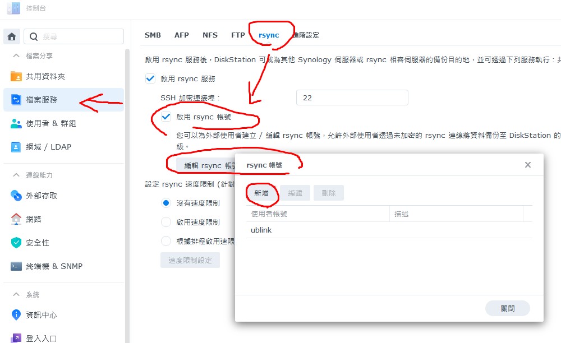Open 網路 network icon
This screenshot has width=561, height=343.
point(16,219)
